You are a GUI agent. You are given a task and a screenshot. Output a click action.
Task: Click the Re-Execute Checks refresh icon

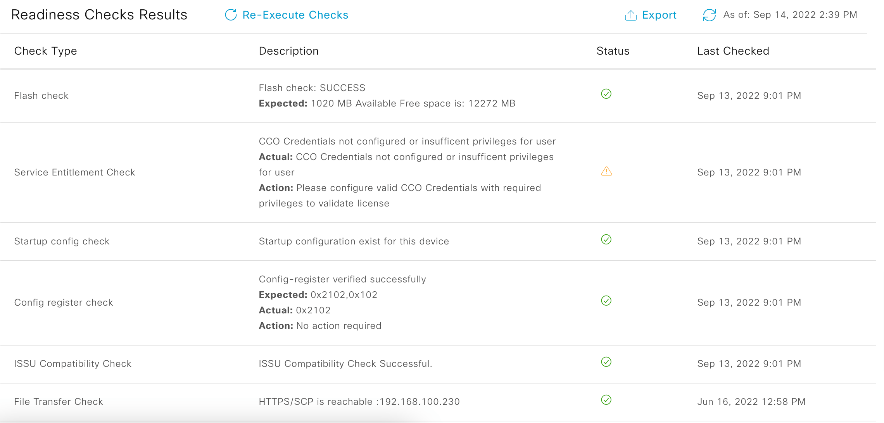coord(231,15)
